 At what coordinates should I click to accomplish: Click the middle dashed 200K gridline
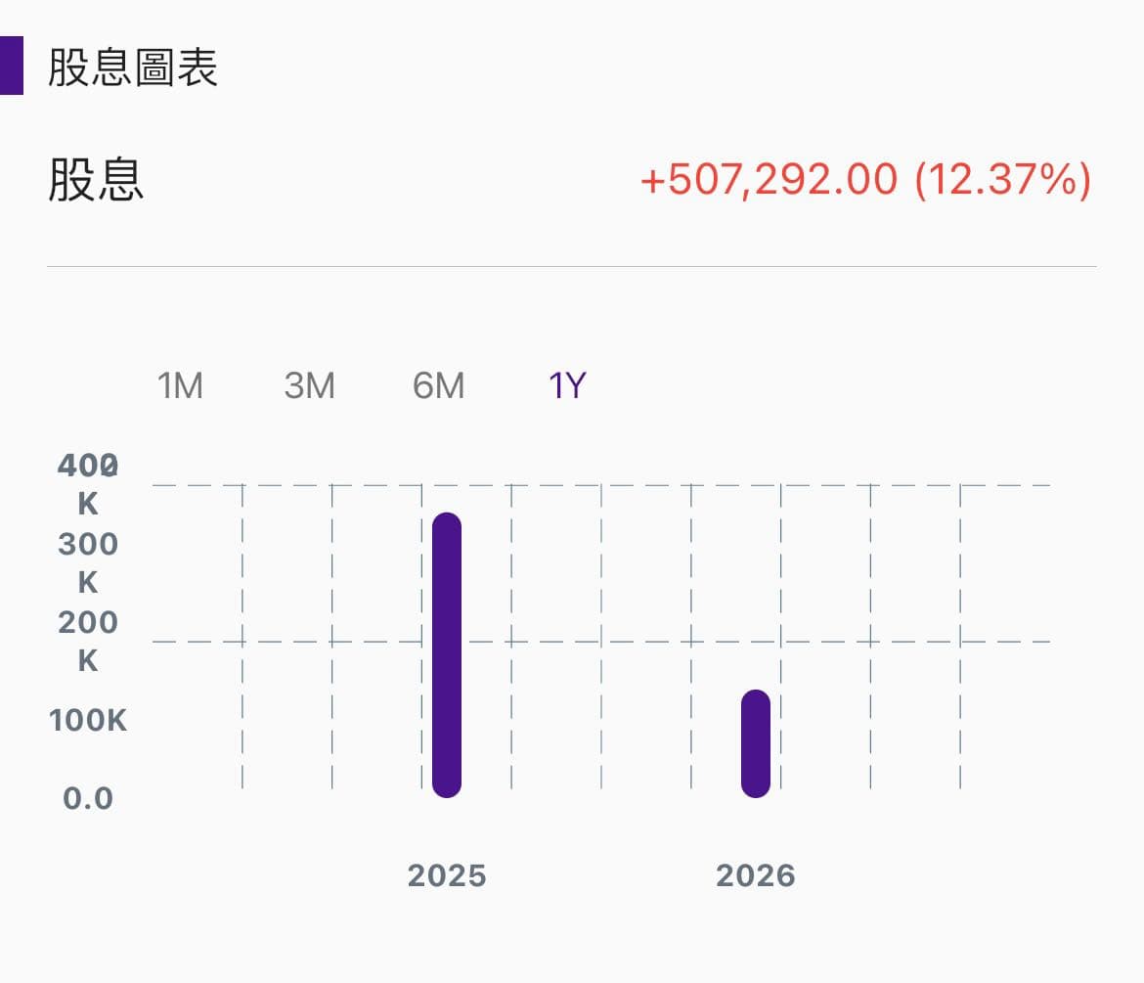tap(601, 643)
